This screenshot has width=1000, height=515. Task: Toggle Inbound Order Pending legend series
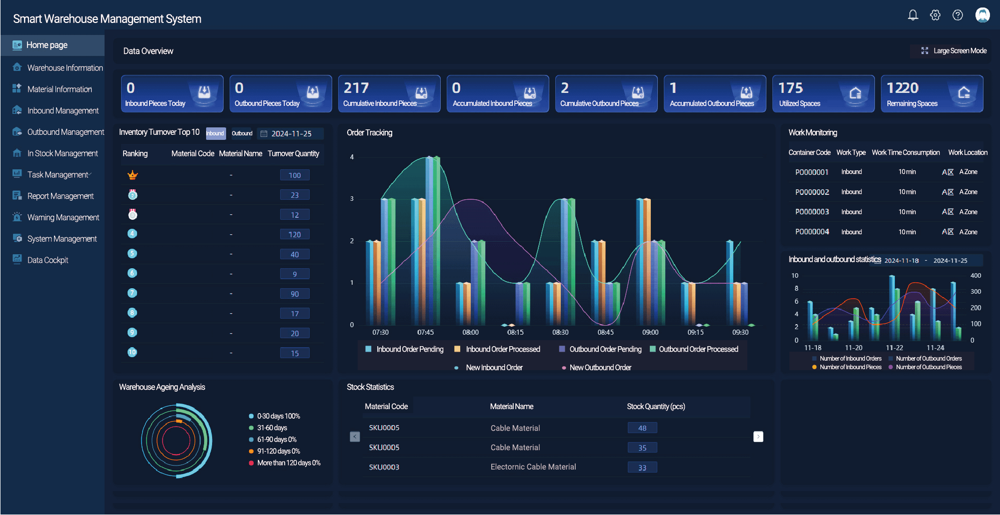[405, 349]
